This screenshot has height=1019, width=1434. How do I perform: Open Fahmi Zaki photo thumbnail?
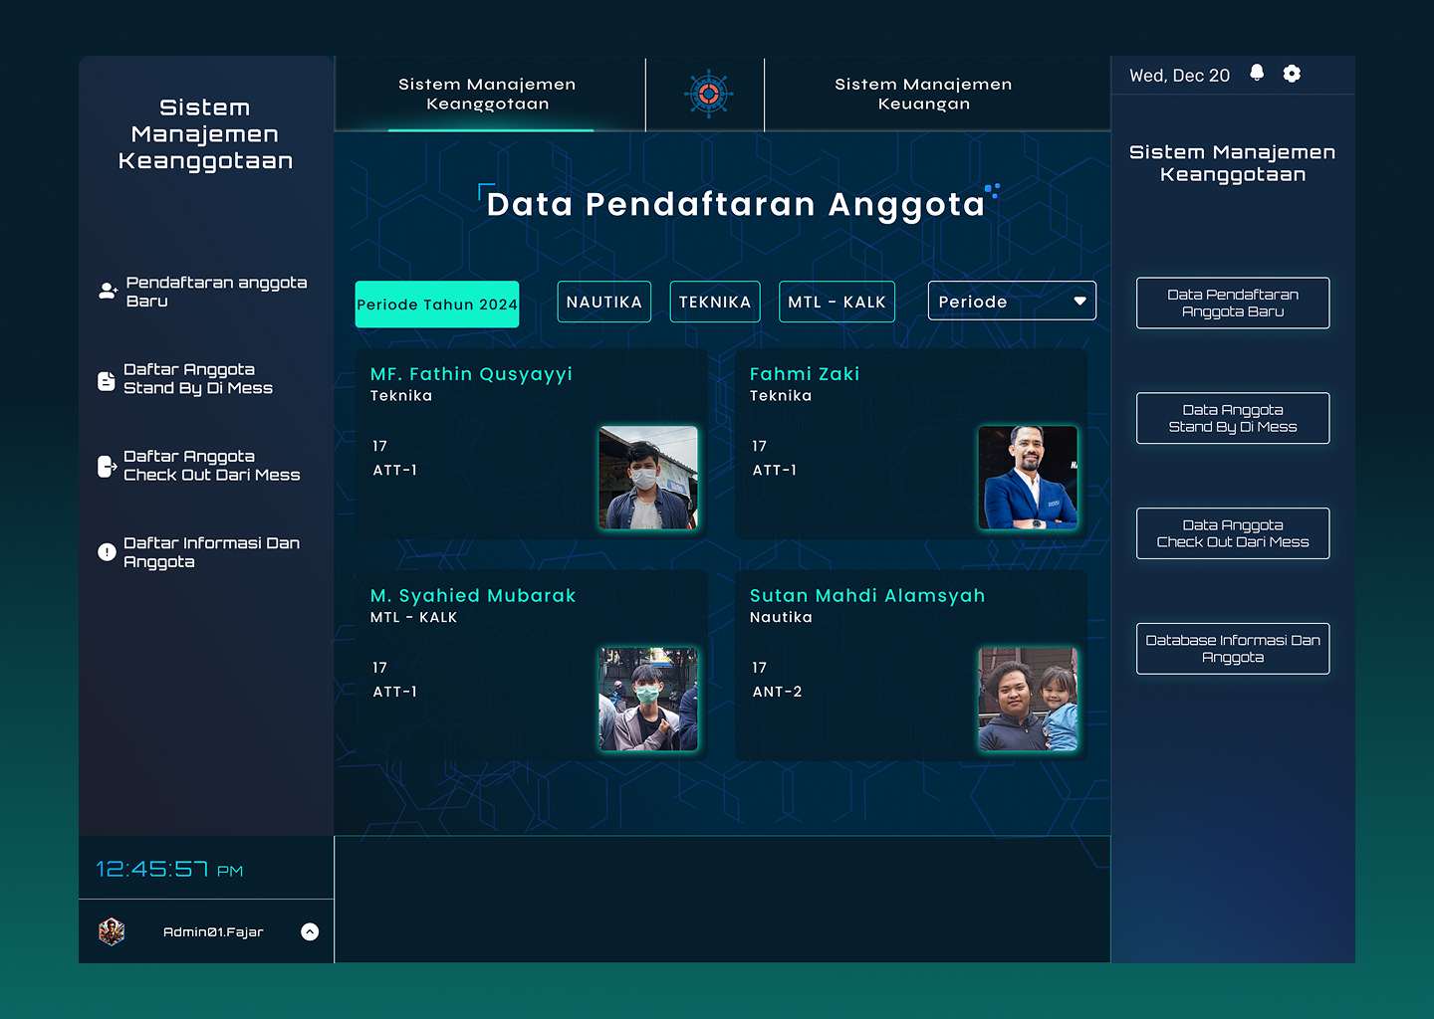pos(1028,478)
